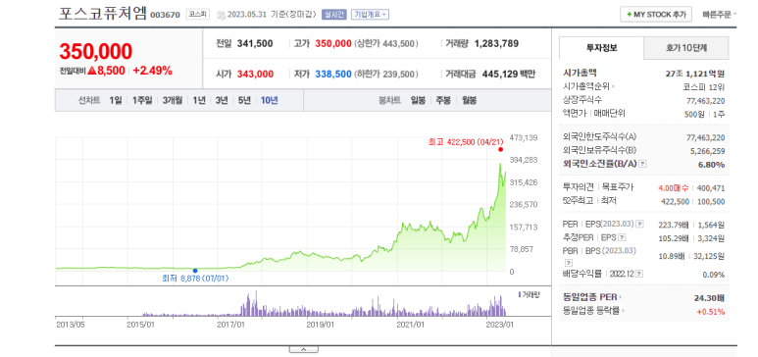Switch to the 호가10단계 tab

pyautogui.click(x=686, y=48)
